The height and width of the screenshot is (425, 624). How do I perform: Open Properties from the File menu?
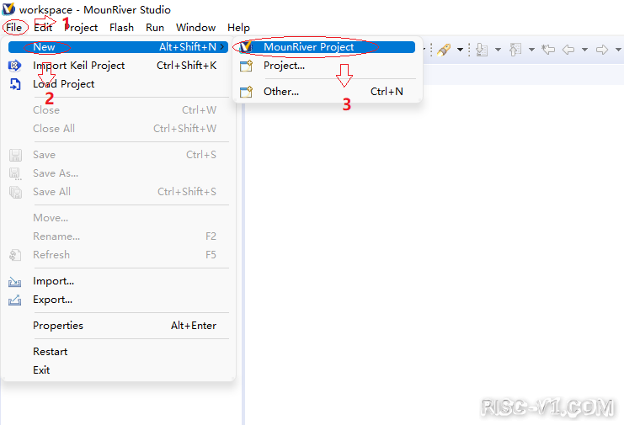click(118, 326)
